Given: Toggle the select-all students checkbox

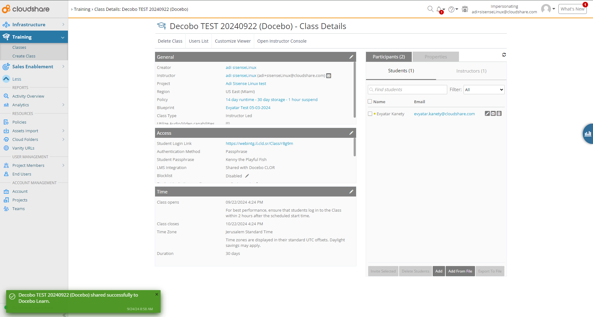Looking at the screenshot, I should [370, 101].
